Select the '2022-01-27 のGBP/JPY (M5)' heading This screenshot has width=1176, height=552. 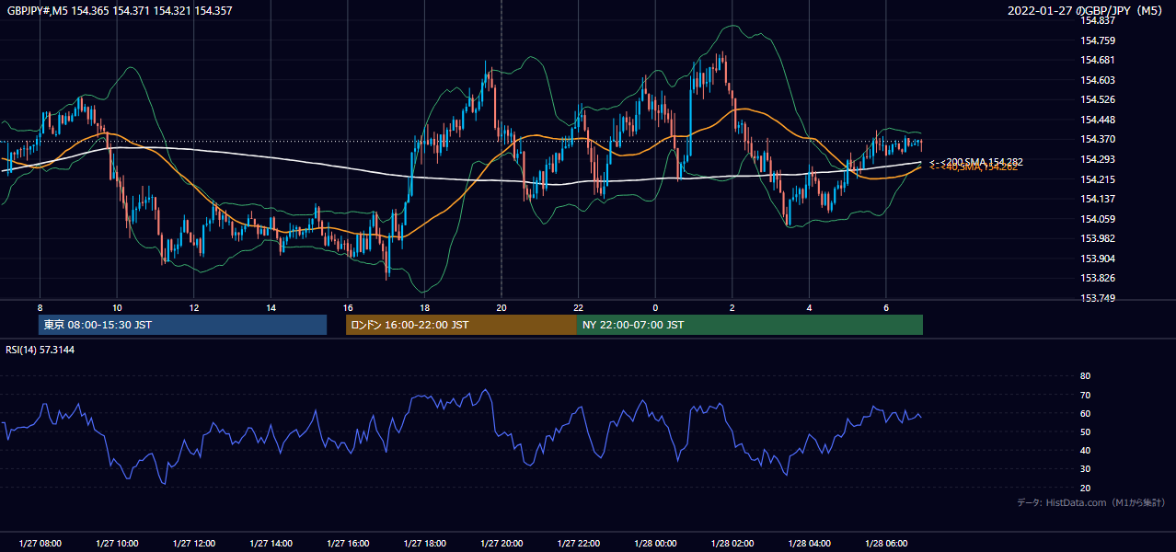1087,10
